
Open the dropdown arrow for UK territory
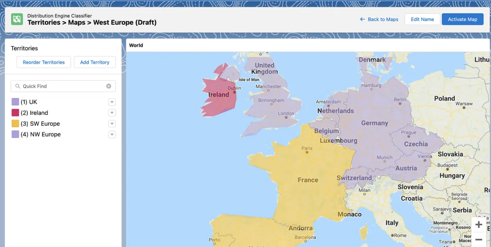point(112,102)
